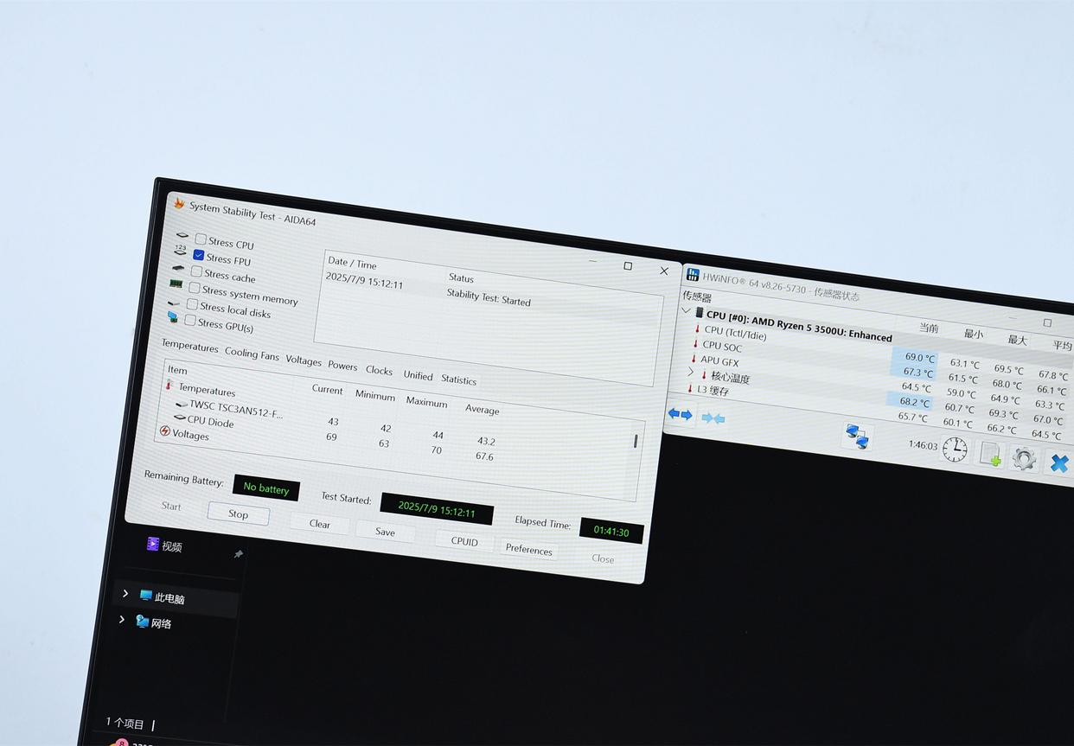The height and width of the screenshot is (746, 1074).
Task: Click the network computers icon in HWiNFO toolbar
Action: pos(857,437)
